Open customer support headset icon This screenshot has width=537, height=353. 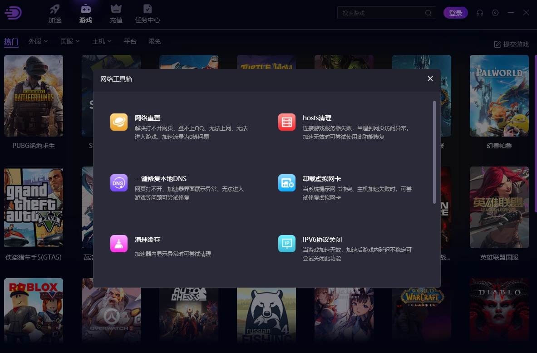pyautogui.click(x=480, y=13)
